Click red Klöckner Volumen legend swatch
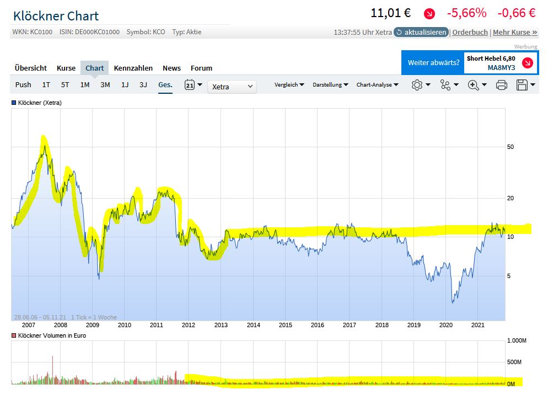548x400 pixels. point(14,335)
